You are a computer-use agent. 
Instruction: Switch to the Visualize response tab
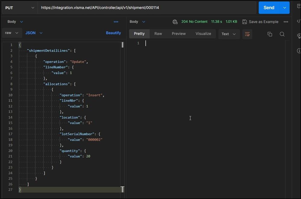coord(203,34)
